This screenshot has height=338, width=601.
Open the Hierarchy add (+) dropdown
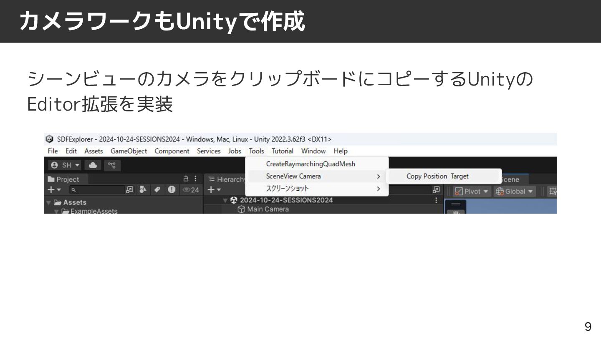coord(214,190)
